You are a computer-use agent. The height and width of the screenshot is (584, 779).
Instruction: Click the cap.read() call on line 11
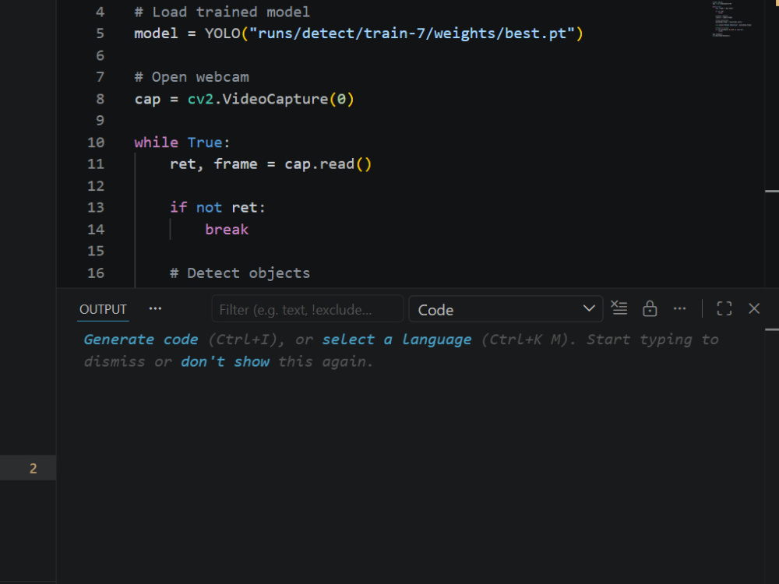pyautogui.click(x=328, y=164)
